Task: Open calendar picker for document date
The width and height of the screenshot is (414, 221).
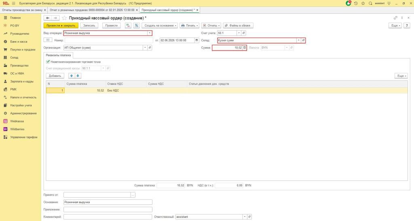Action: [x=197, y=40]
